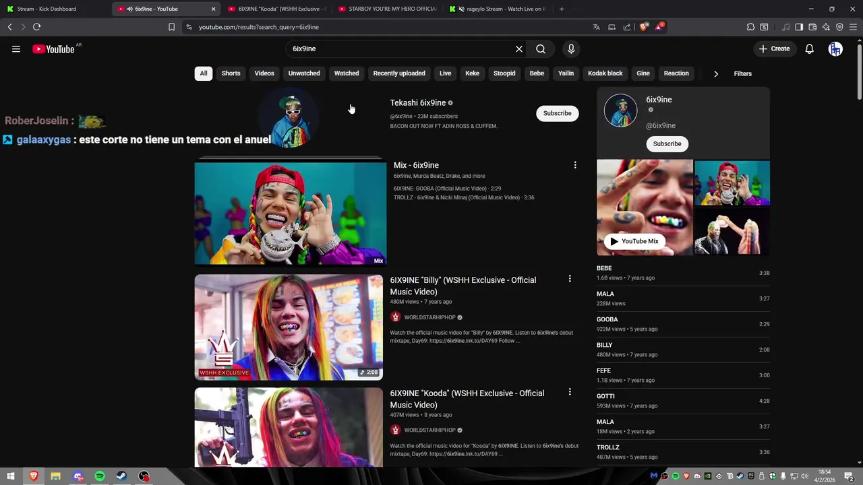Screen dimensions: 863x485
Task: Click the Create button
Action: [774, 48]
